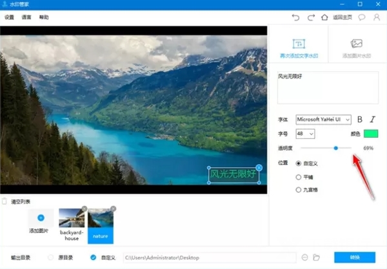387x269 pixels.
Task: Open the Microsoft YaHei UI font dropdown
Action: [x=323, y=119]
